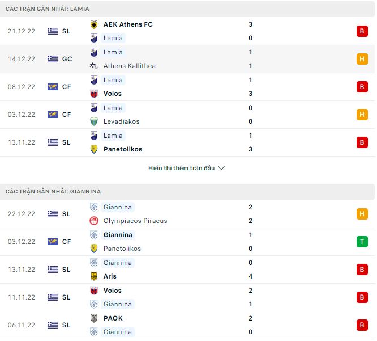This screenshot has width=377, height=341.
Task: Click the CF competition flag on 03.12.22 Levadiakos row
Action: click(x=53, y=115)
